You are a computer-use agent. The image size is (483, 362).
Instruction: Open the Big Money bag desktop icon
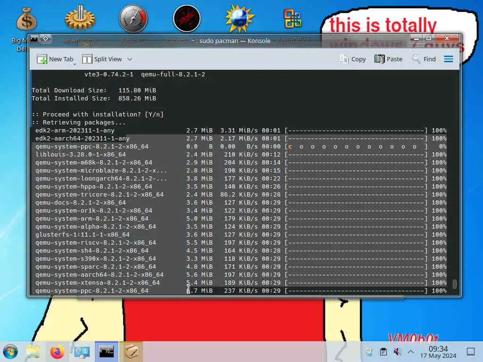click(x=26, y=19)
